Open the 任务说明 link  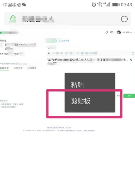64,41
